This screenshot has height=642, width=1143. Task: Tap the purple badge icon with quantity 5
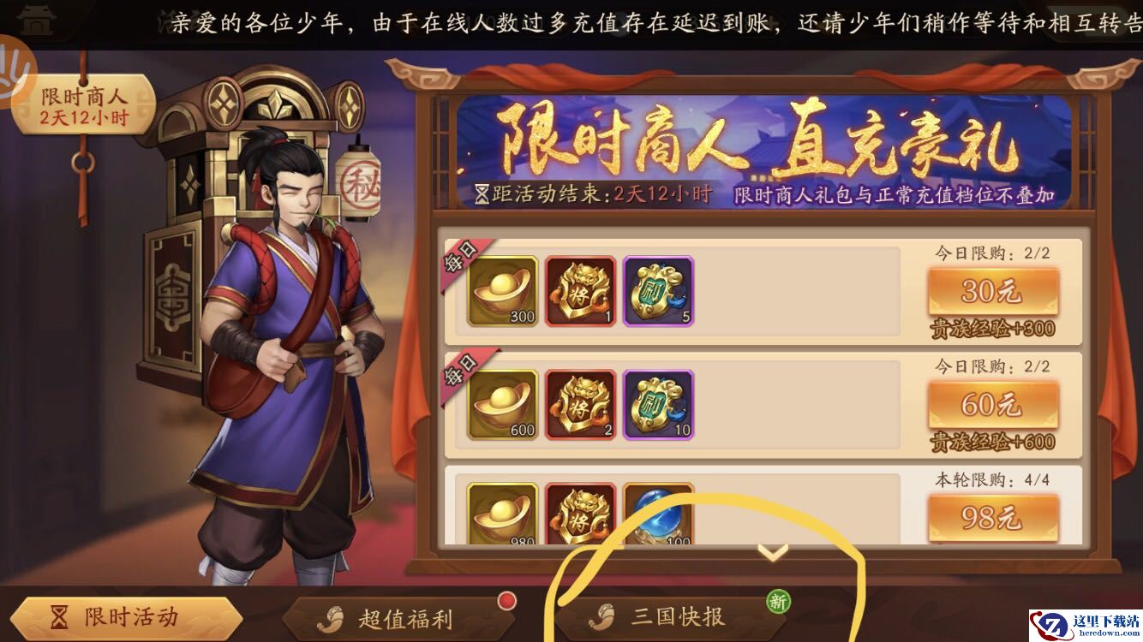[658, 291]
